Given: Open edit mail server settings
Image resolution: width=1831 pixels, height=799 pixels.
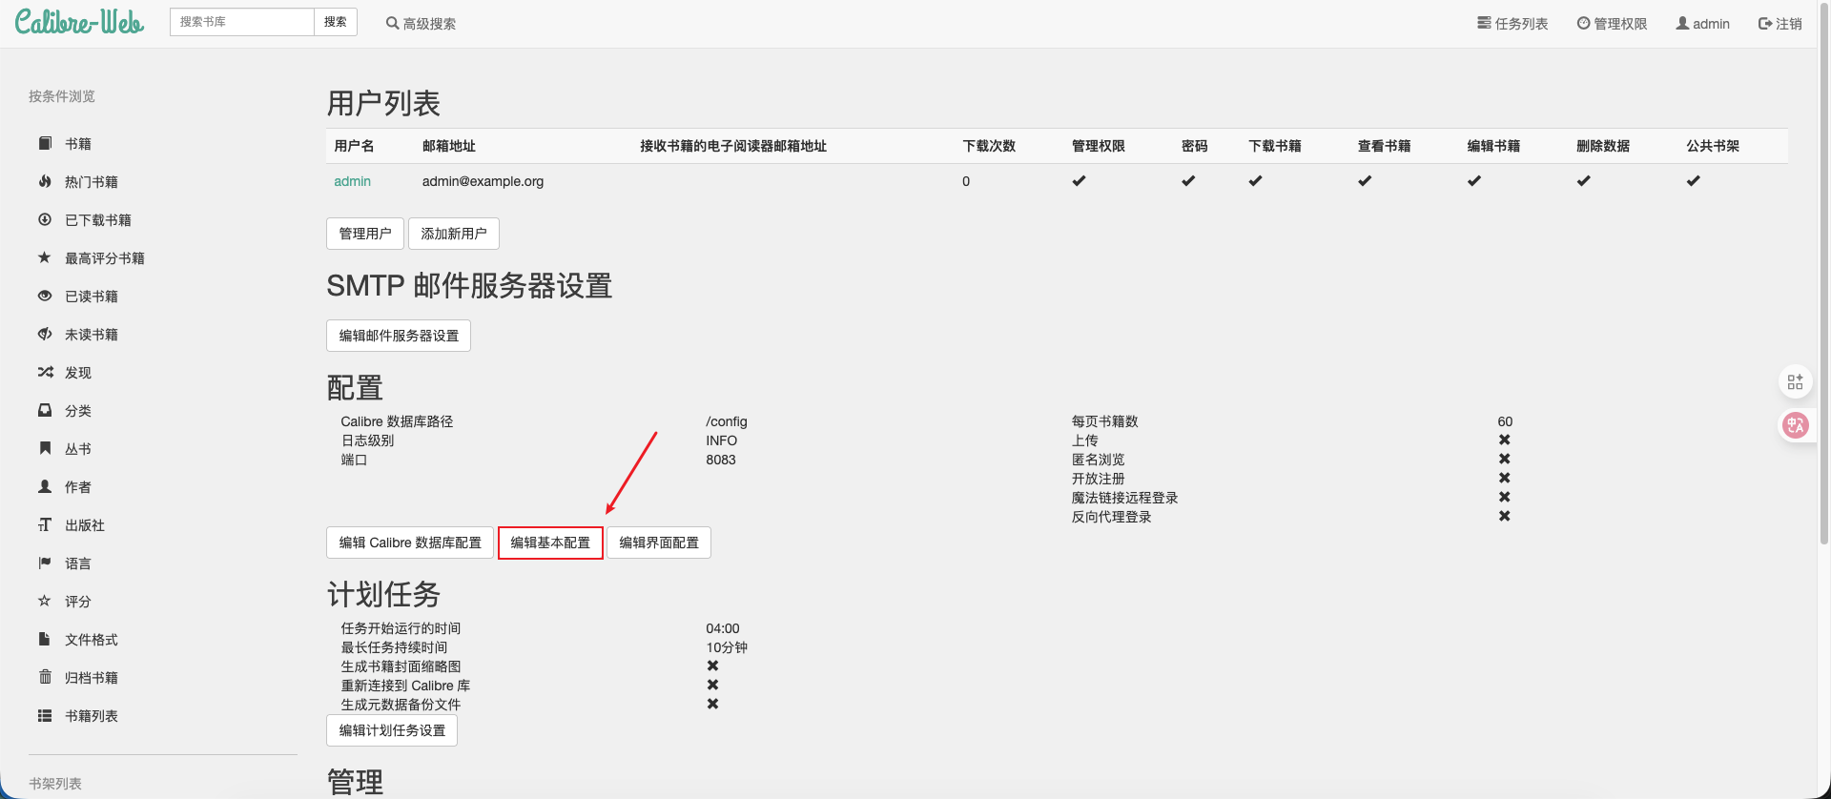Looking at the screenshot, I should point(399,336).
